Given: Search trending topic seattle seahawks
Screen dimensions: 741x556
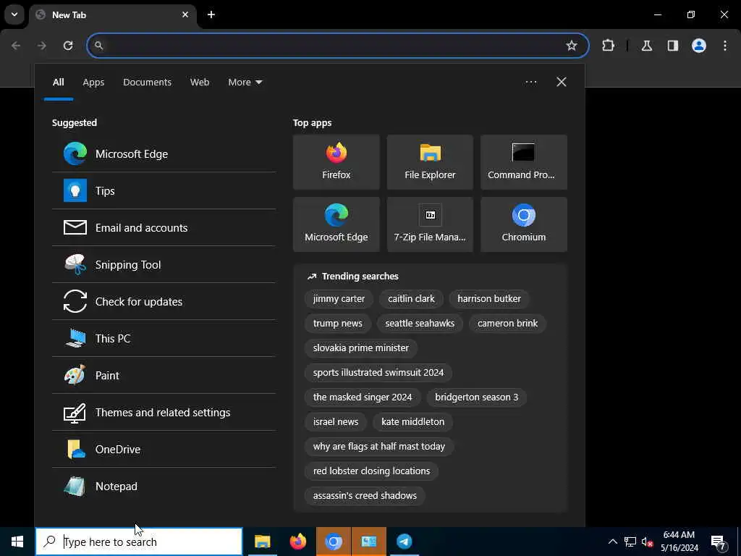Looking at the screenshot, I should (x=420, y=324).
